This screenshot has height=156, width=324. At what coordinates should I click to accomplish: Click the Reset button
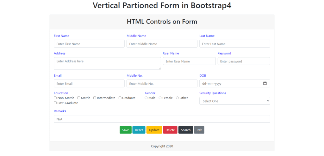click(139, 130)
